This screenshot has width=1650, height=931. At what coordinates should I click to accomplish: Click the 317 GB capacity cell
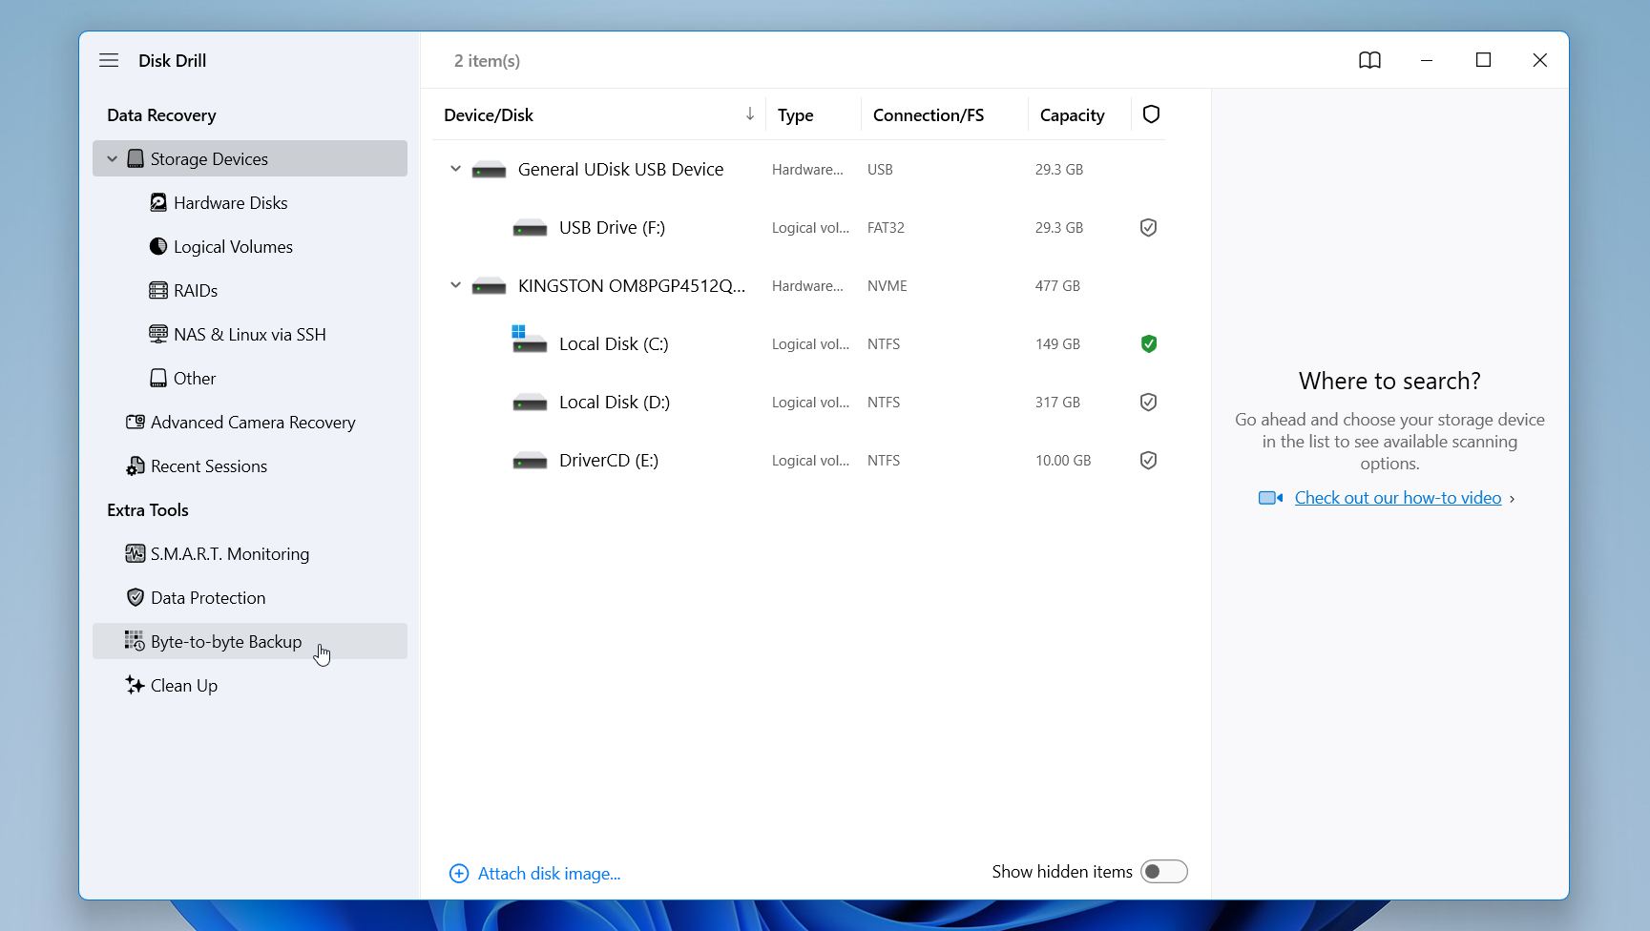1057,402
